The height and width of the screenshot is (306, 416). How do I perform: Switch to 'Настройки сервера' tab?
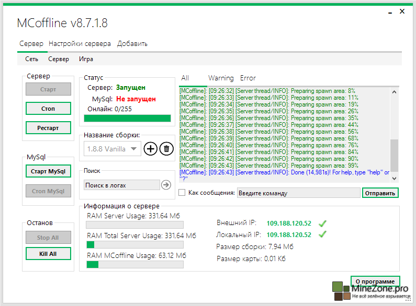(80, 44)
